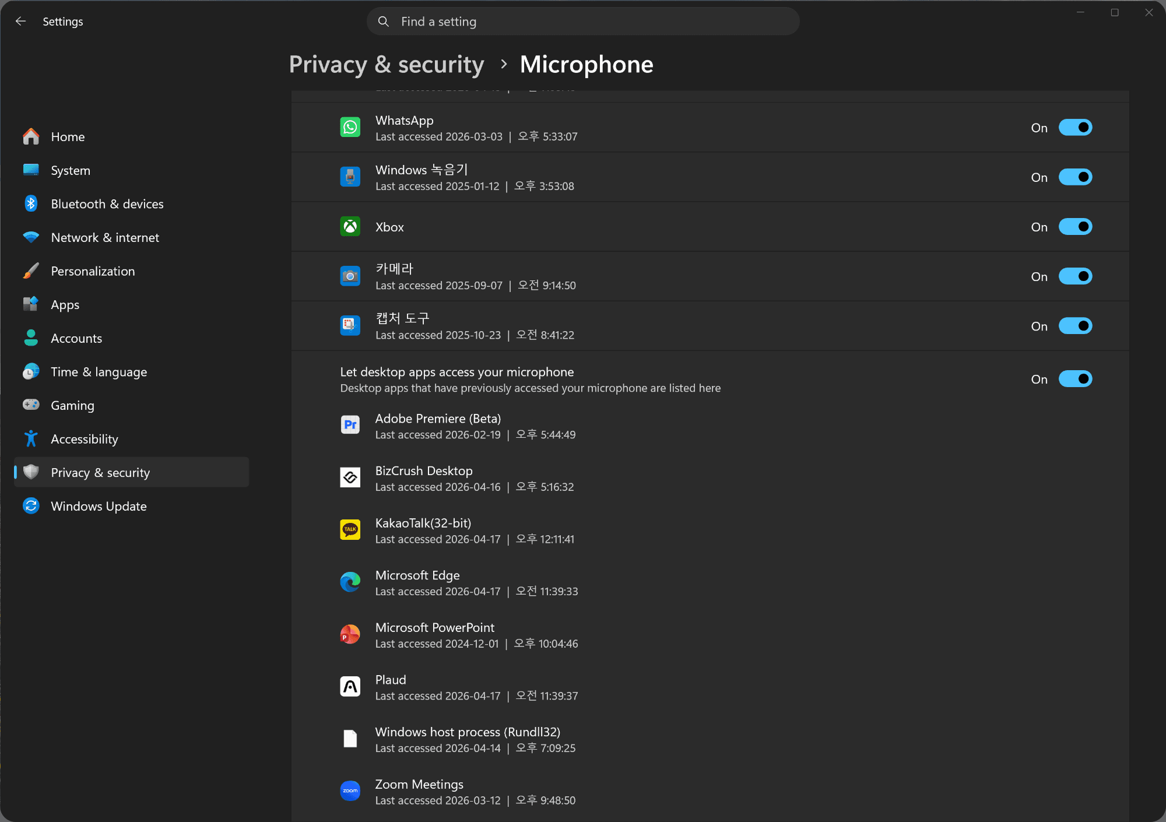
Task: Disable Xbox microphone toggle
Action: [x=1074, y=227]
